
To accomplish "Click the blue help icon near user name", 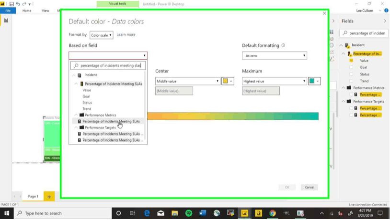I will pyautogui.click(x=386, y=10).
